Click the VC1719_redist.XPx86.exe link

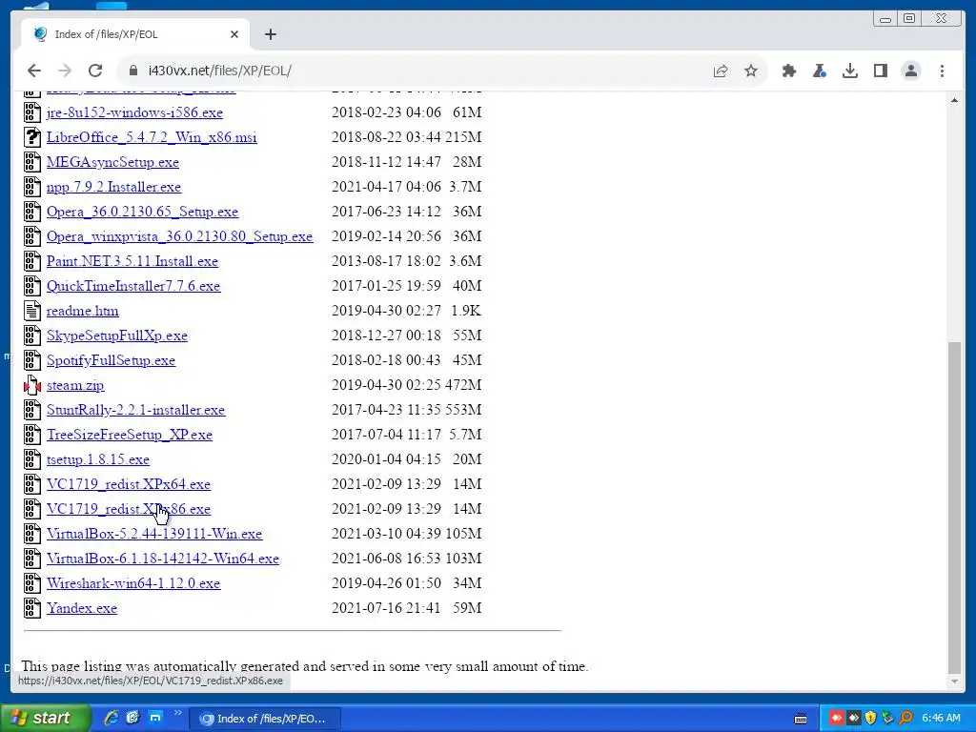(x=129, y=509)
